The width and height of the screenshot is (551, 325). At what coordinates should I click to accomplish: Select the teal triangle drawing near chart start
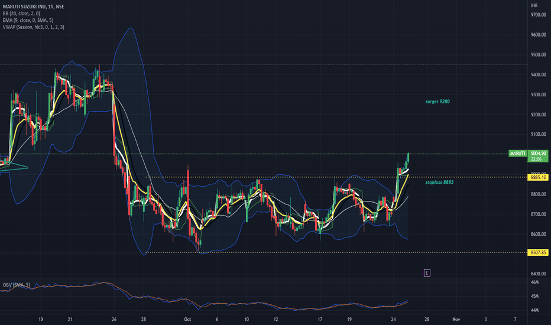point(14,167)
